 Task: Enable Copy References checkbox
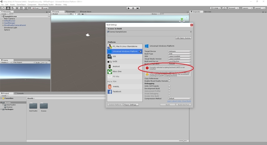pyautogui.click(x=169, y=78)
